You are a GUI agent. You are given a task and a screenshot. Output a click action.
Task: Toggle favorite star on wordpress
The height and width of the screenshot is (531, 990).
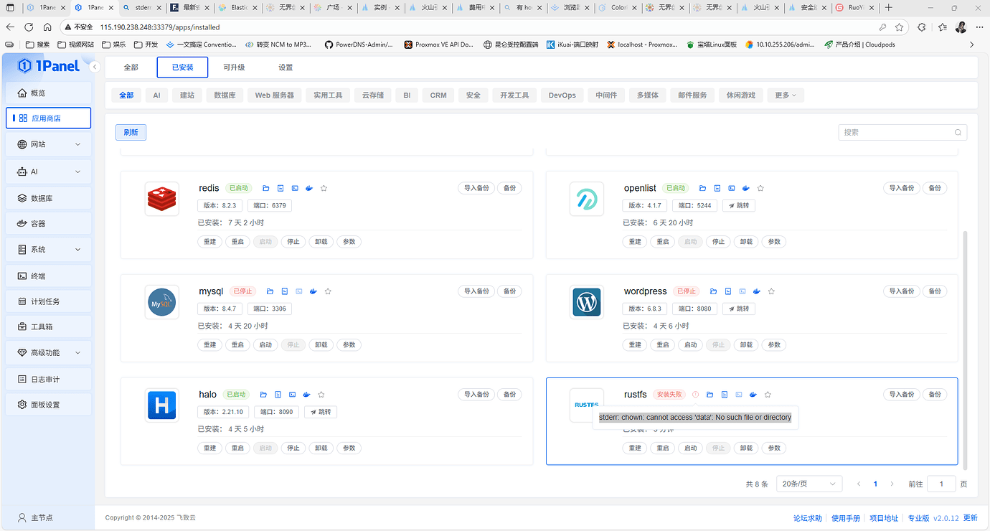[x=771, y=291]
